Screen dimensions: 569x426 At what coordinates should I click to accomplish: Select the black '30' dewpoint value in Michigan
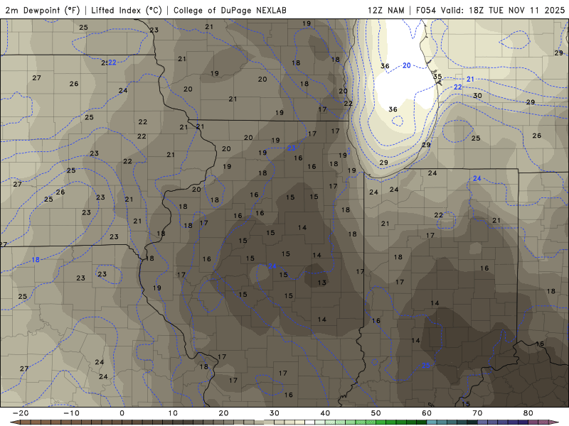point(477,96)
